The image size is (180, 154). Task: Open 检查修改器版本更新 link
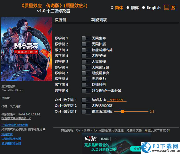pyautogui.click(x=16, y=118)
